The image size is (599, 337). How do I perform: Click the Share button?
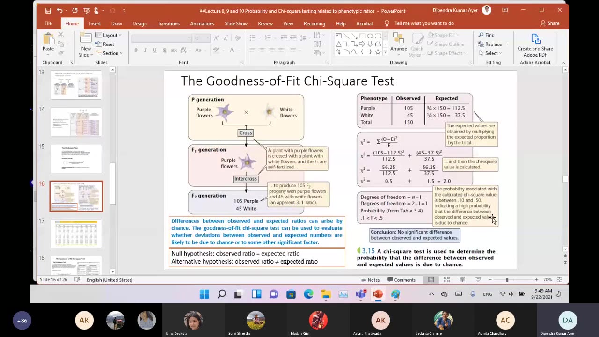pyautogui.click(x=549, y=23)
